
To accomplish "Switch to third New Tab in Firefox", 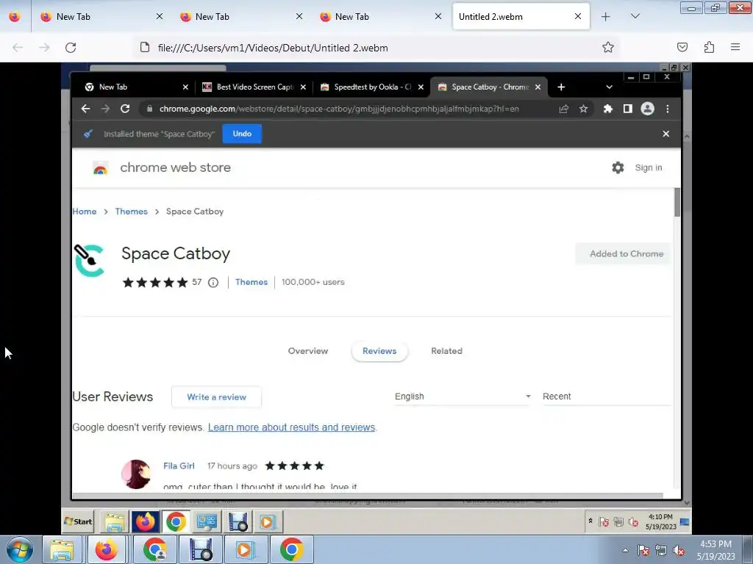I will [x=380, y=17].
